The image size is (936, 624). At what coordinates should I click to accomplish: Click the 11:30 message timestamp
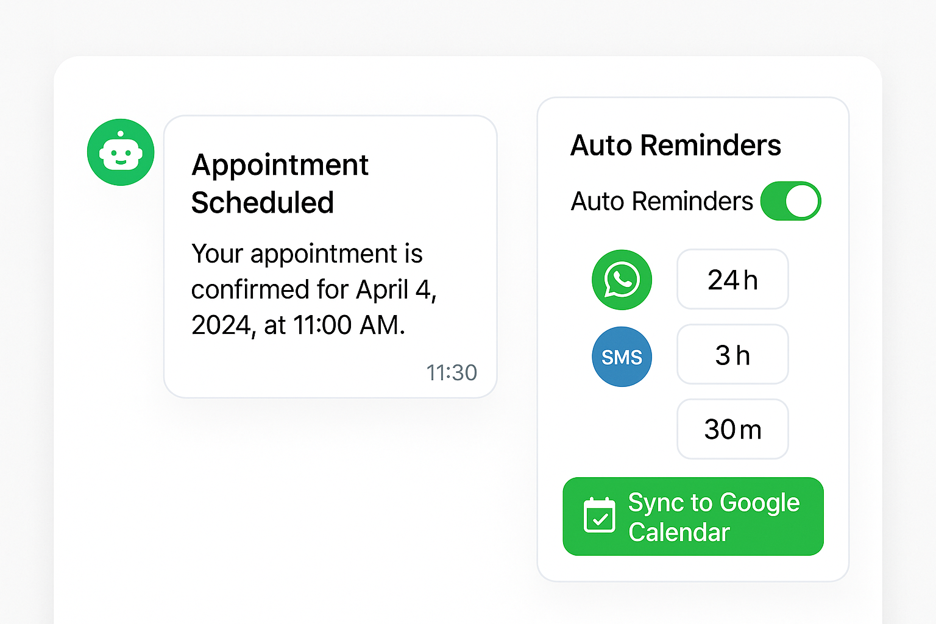click(452, 372)
